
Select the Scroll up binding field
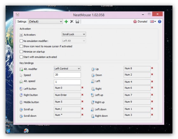tap(67, 109)
